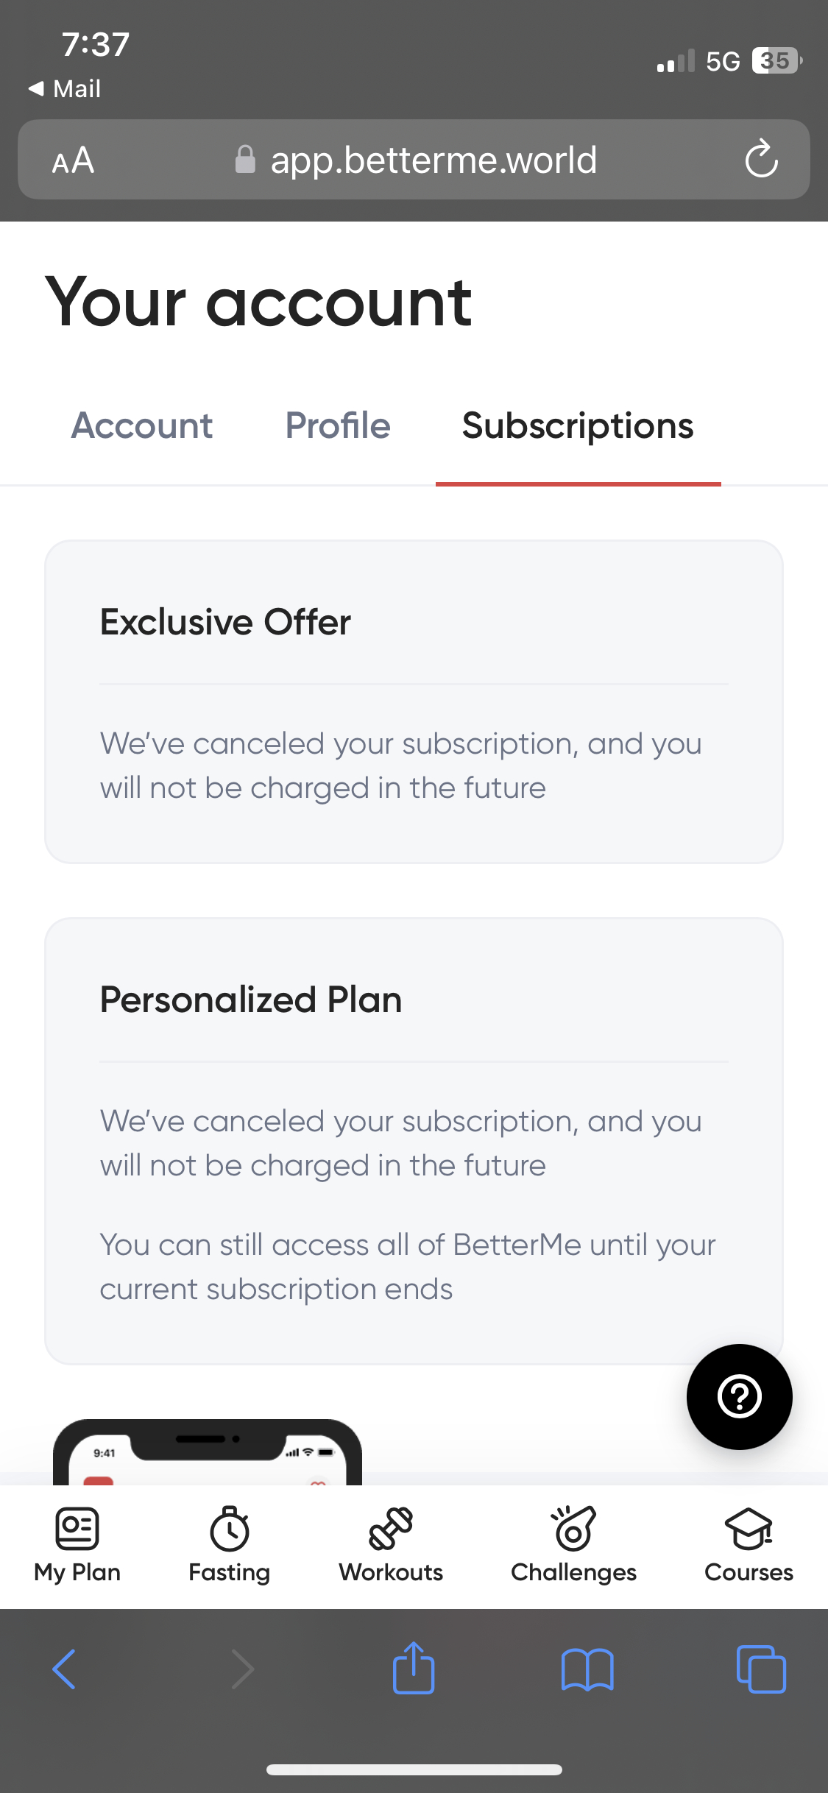Select the Subscriptions tab
Image resolution: width=828 pixels, height=1793 pixels.
pyautogui.click(x=578, y=425)
